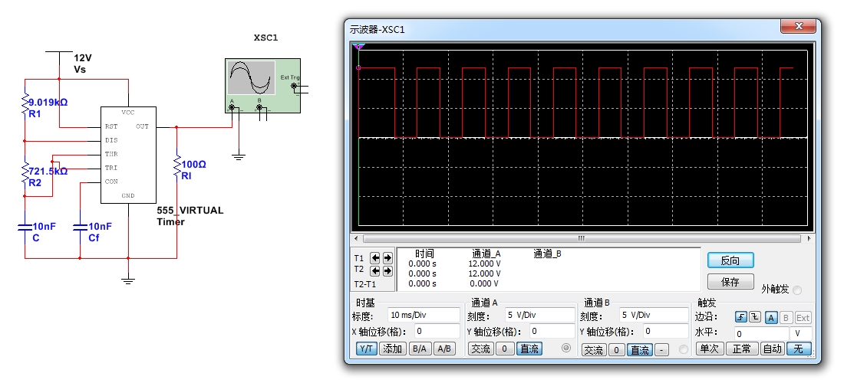Select capacitor C 10nF symbol
Screen dimensions: 844x383
tap(25, 228)
